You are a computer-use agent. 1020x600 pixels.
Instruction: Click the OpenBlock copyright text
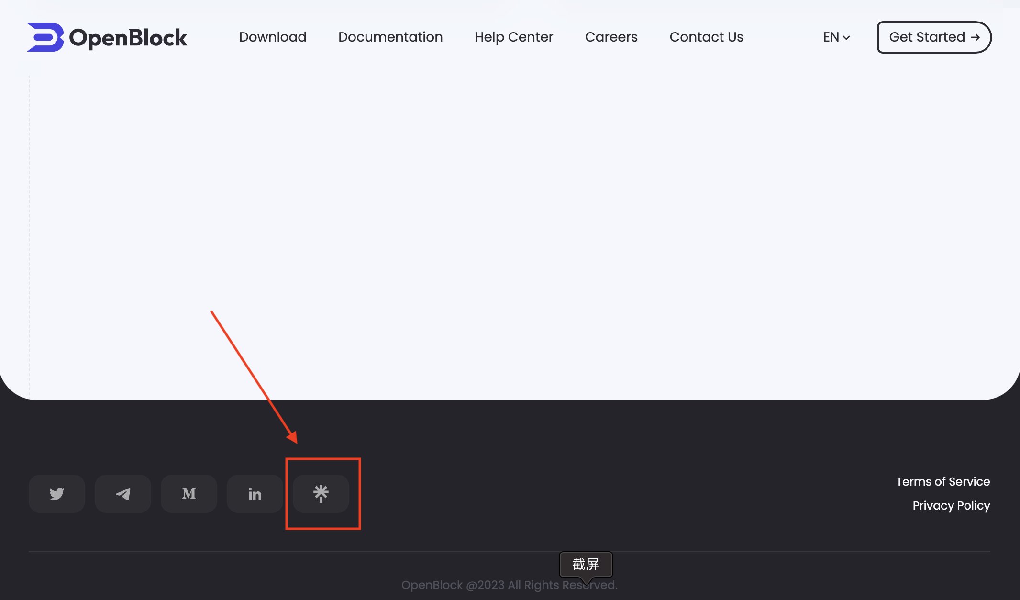pos(510,585)
